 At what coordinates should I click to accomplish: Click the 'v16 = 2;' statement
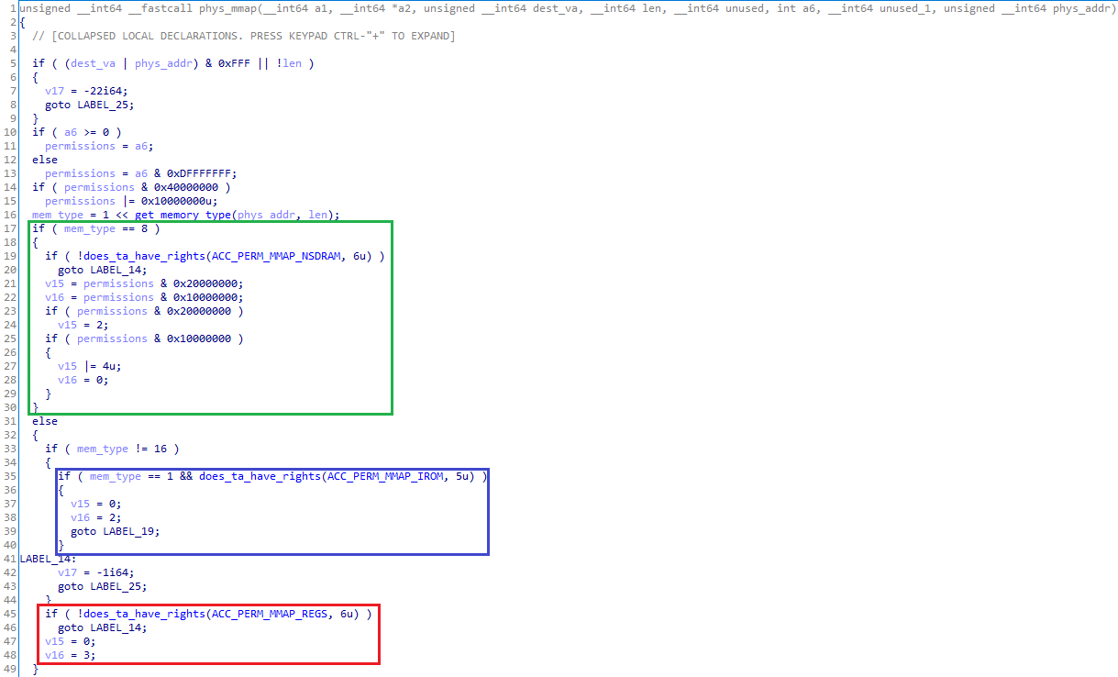[96, 517]
